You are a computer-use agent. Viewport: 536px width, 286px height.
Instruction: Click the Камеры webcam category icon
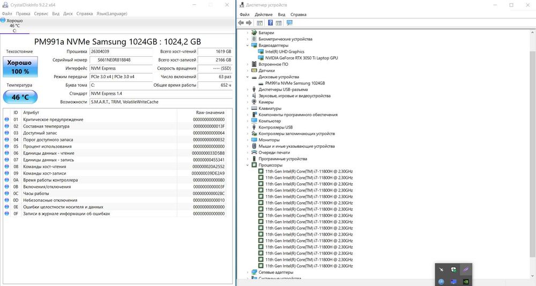coord(254,102)
